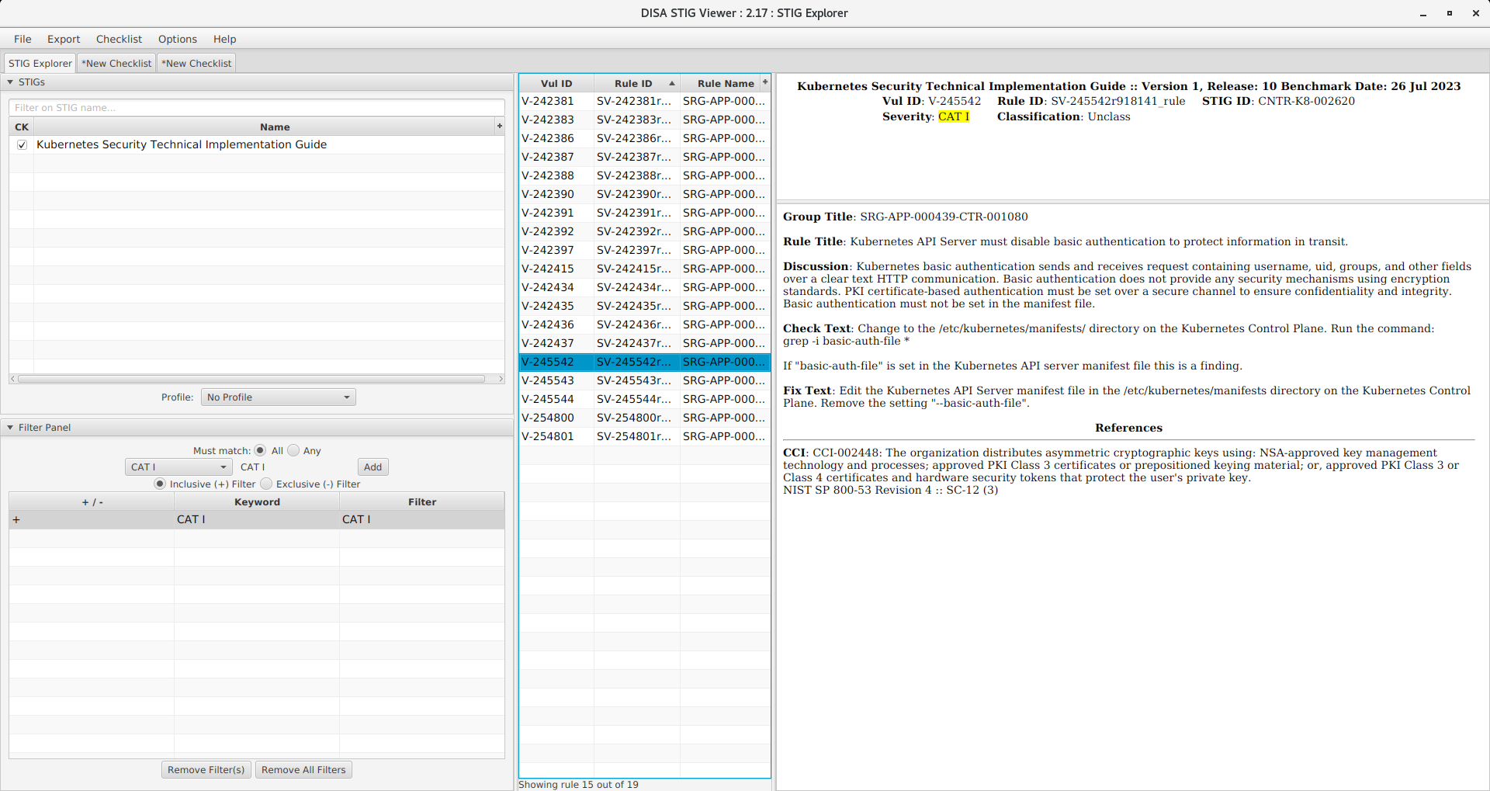Select the Inclusive (+) Filter radio option
Image resolution: width=1490 pixels, height=791 pixels.
tap(160, 484)
